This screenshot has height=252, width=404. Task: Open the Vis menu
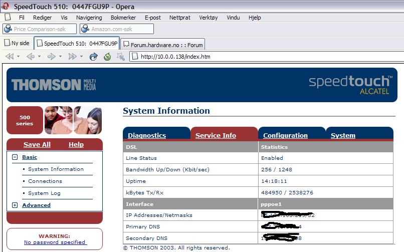[64, 18]
